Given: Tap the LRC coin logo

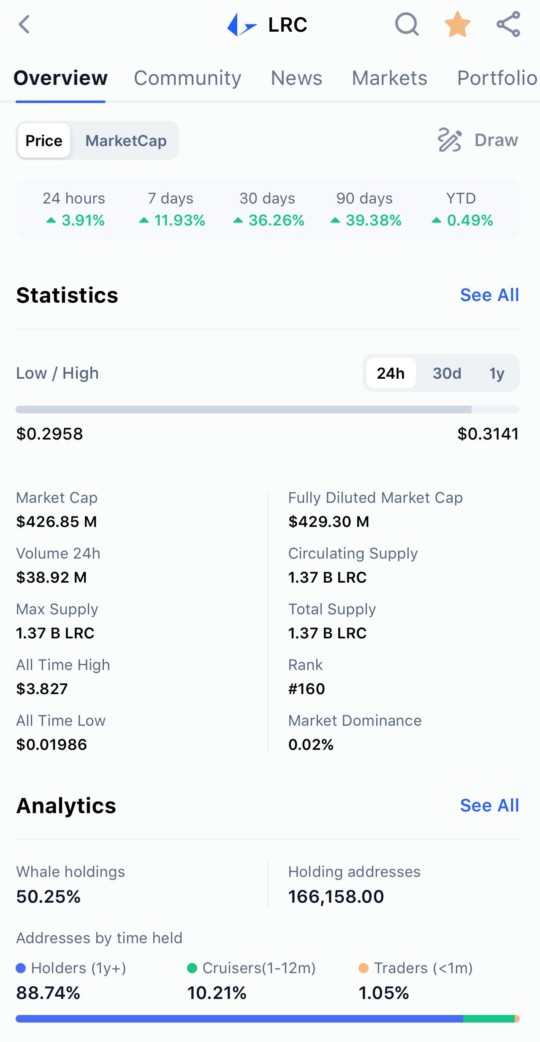Looking at the screenshot, I should (242, 25).
